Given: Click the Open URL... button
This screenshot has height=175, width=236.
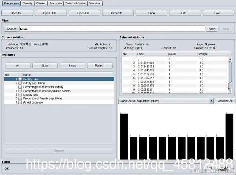Looking at the screenshot, I should click(51, 13).
